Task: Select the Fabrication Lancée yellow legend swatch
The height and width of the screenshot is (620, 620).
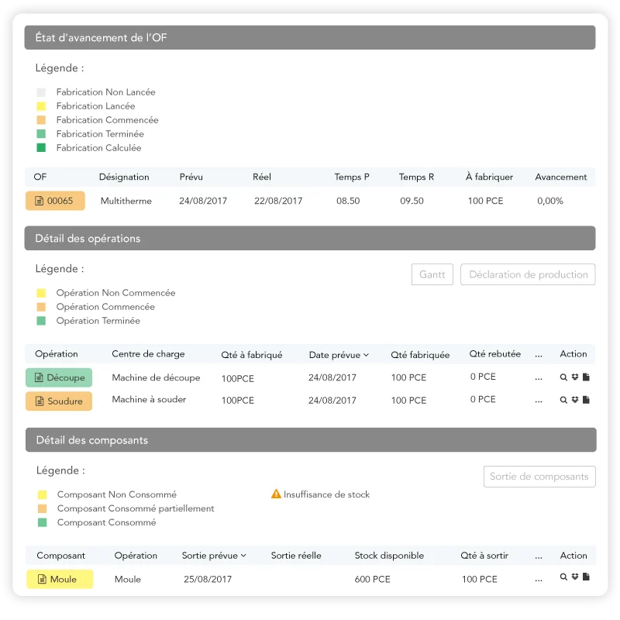Action: pos(42,105)
